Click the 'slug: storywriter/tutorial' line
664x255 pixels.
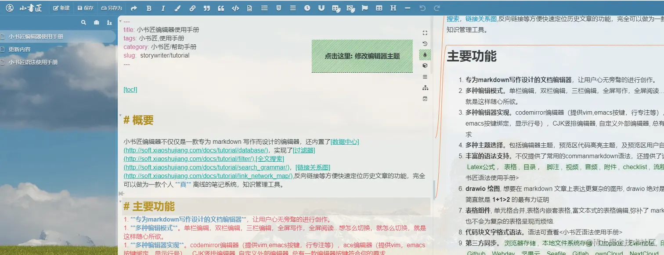point(156,56)
